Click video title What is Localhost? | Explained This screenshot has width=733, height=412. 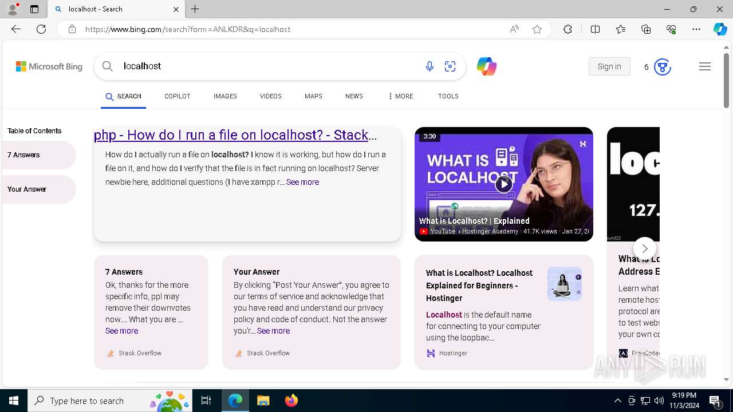click(474, 221)
